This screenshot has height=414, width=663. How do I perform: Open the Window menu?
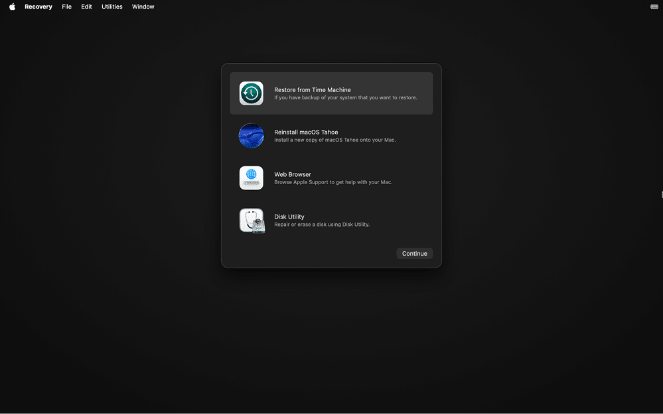pos(143,7)
